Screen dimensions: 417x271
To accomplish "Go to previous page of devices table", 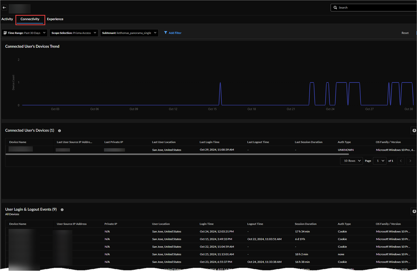I will (x=401, y=161).
